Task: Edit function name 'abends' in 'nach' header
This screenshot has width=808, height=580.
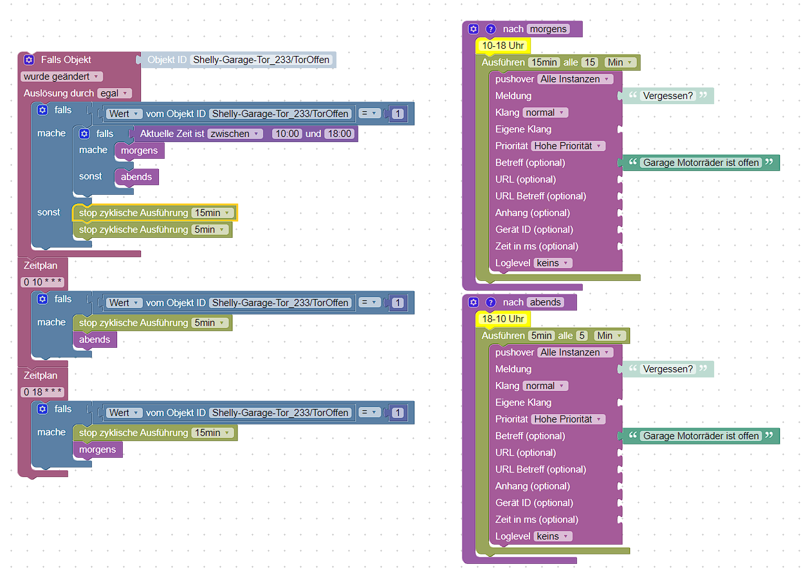Action: pyautogui.click(x=546, y=302)
